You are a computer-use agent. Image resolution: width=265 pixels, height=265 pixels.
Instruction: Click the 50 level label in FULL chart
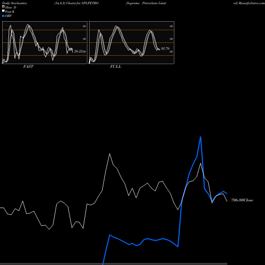(x=171, y=39)
